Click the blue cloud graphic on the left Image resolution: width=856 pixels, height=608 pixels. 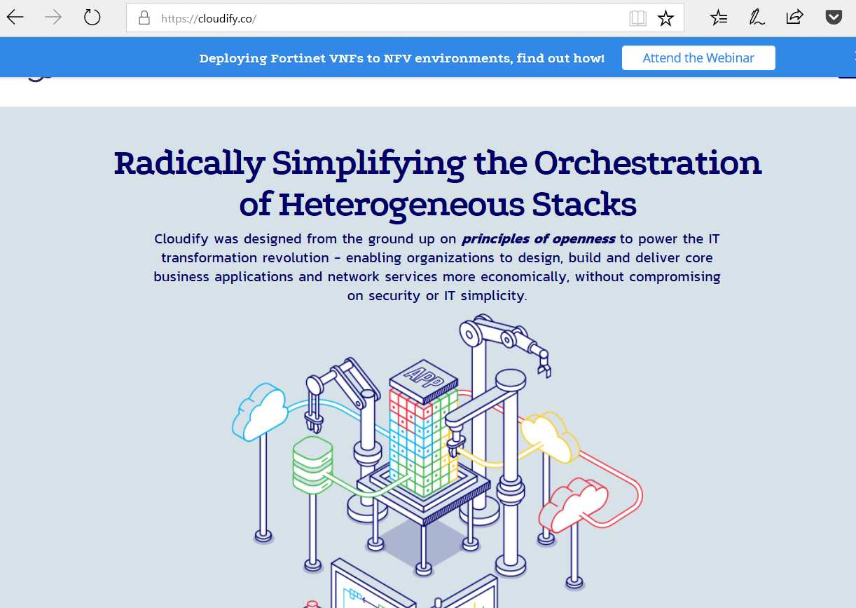259,410
